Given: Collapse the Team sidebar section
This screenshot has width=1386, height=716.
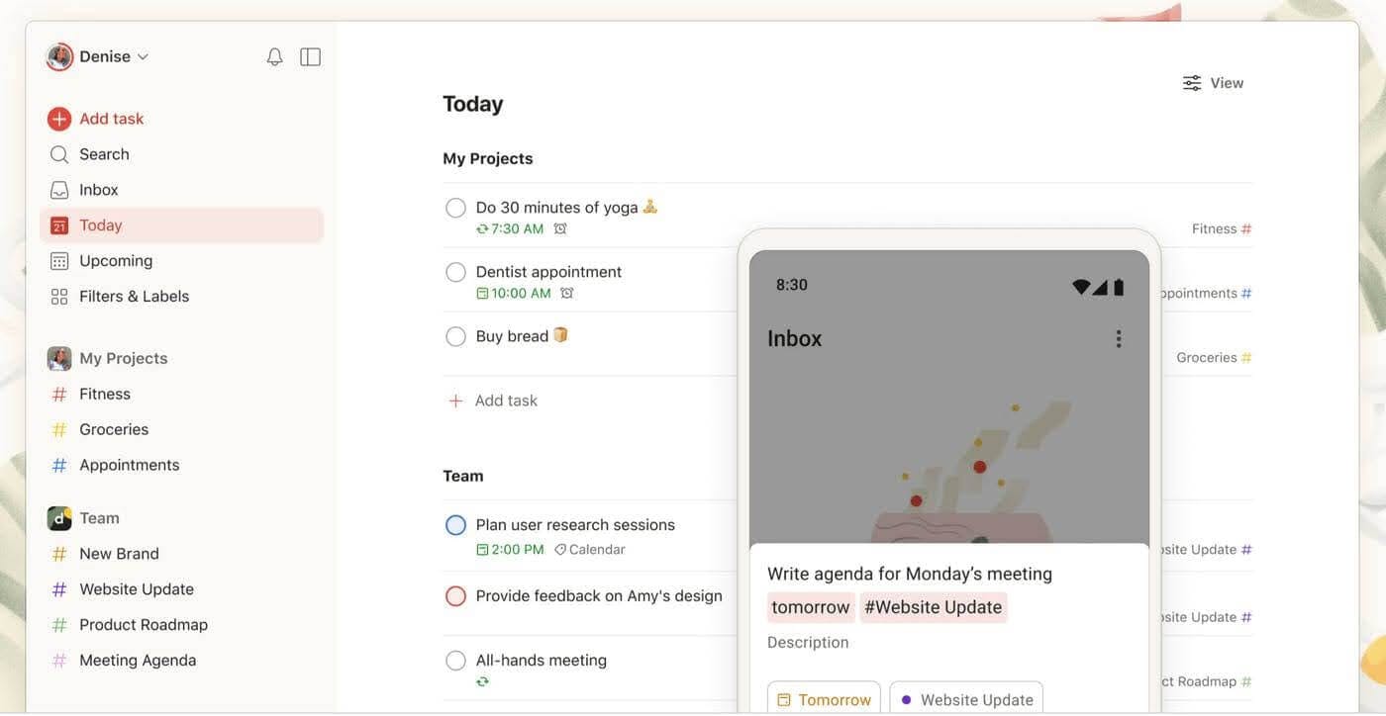Looking at the screenshot, I should tap(99, 518).
